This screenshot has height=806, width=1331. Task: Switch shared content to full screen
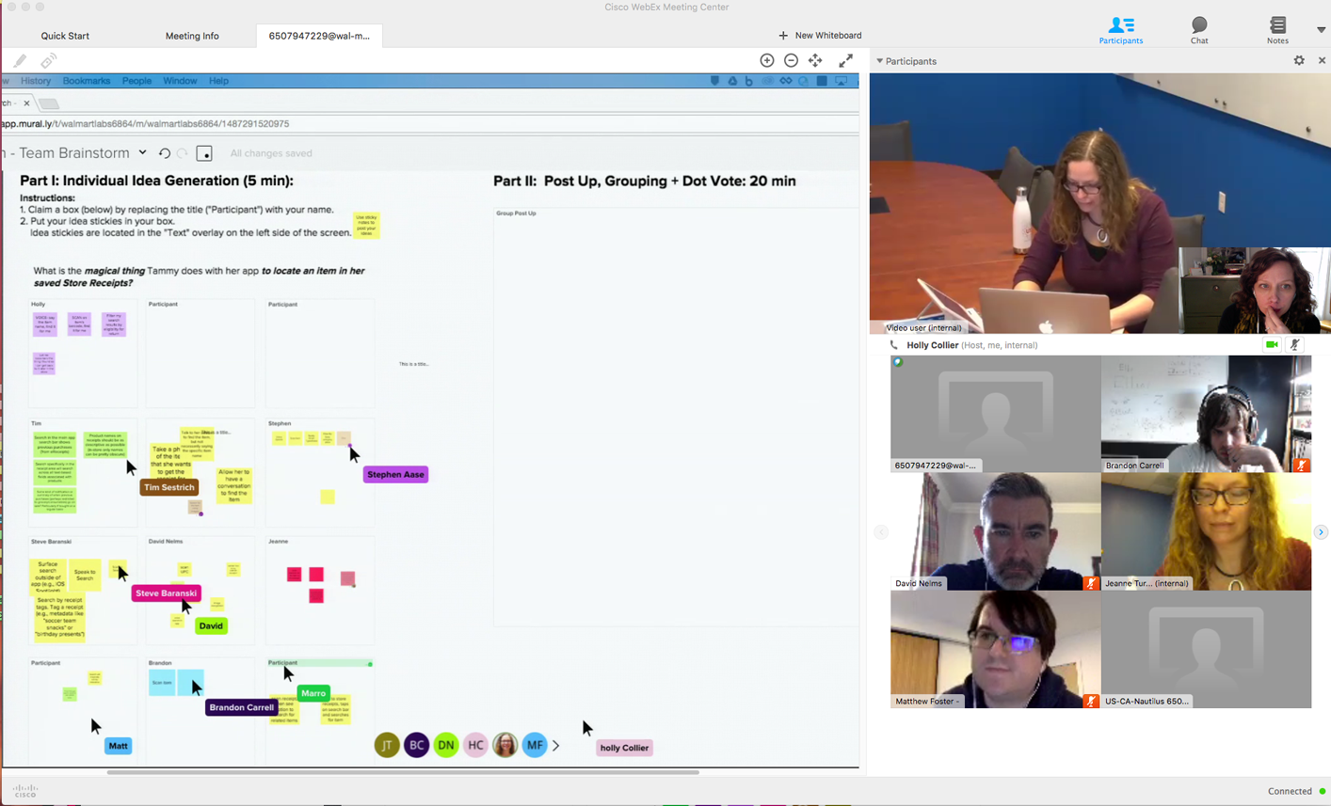tap(845, 60)
